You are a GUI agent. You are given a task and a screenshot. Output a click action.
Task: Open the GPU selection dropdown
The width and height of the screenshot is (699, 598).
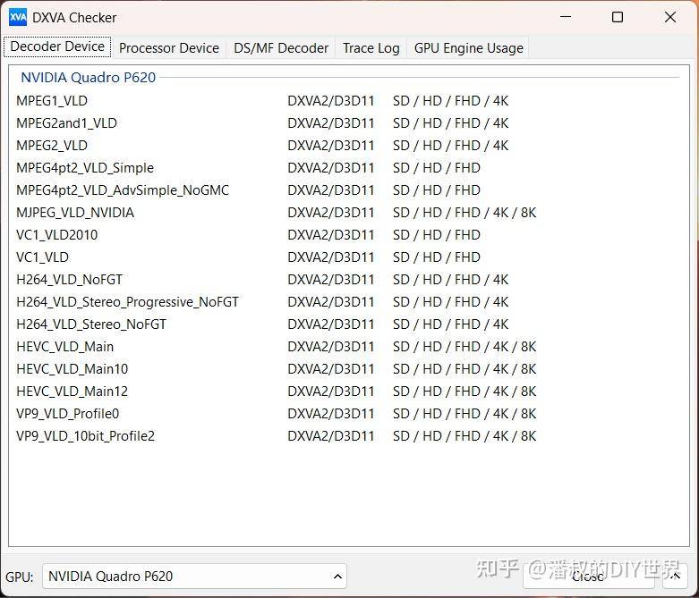pyautogui.click(x=194, y=577)
